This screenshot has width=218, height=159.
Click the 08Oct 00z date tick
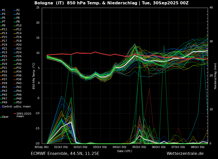coord(197,147)
